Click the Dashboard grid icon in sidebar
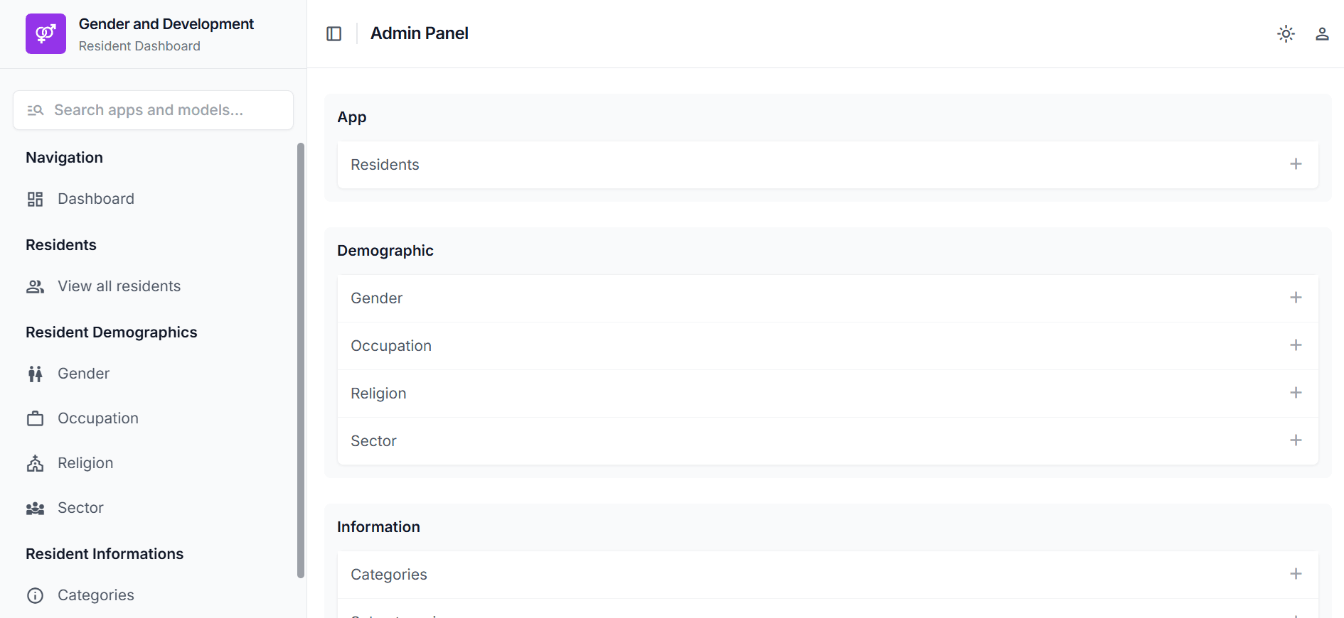This screenshot has width=1344, height=618. tap(35, 199)
